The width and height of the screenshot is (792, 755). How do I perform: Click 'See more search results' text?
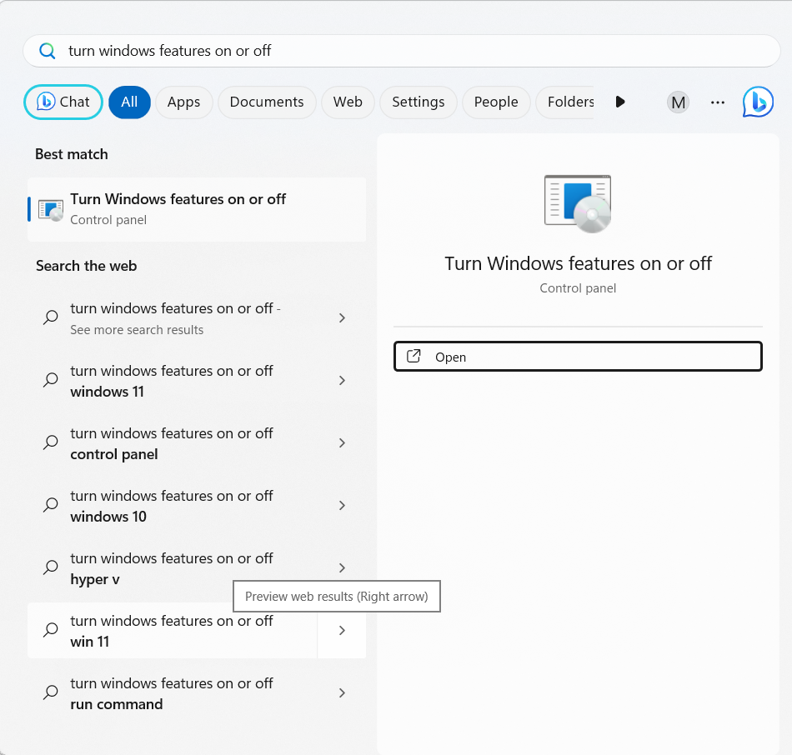[x=137, y=330]
